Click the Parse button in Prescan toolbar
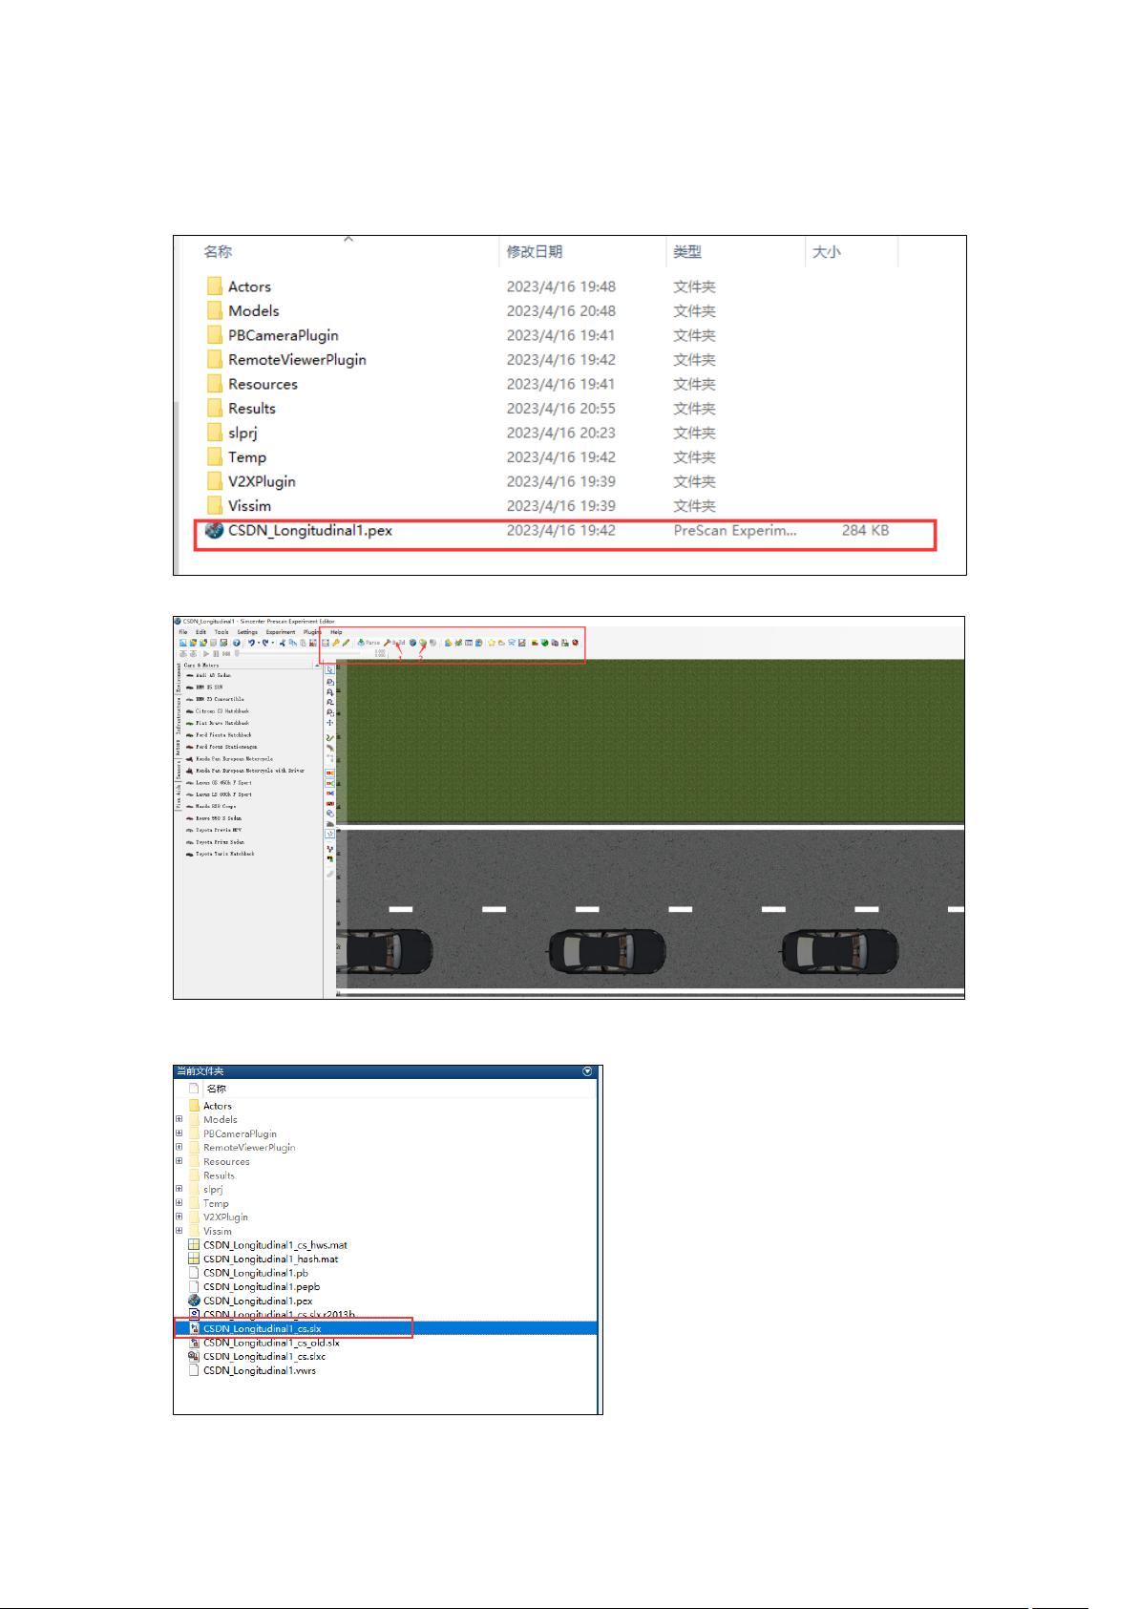 click(369, 643)
